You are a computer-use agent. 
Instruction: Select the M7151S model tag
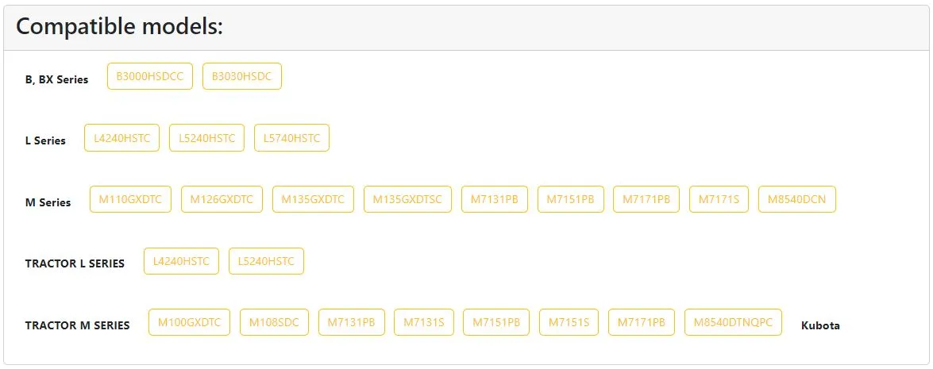569,322
